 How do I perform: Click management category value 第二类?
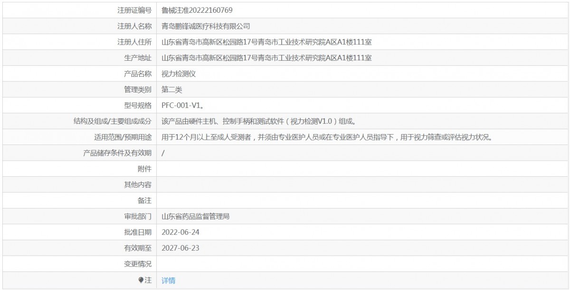click(x=172, y=90)
